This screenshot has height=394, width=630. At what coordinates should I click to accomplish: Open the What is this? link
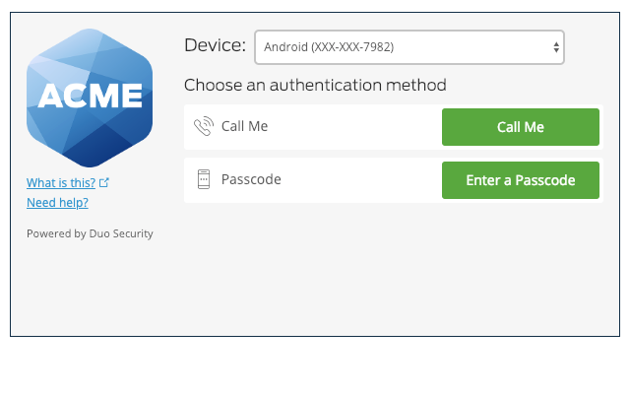[61, 183]
